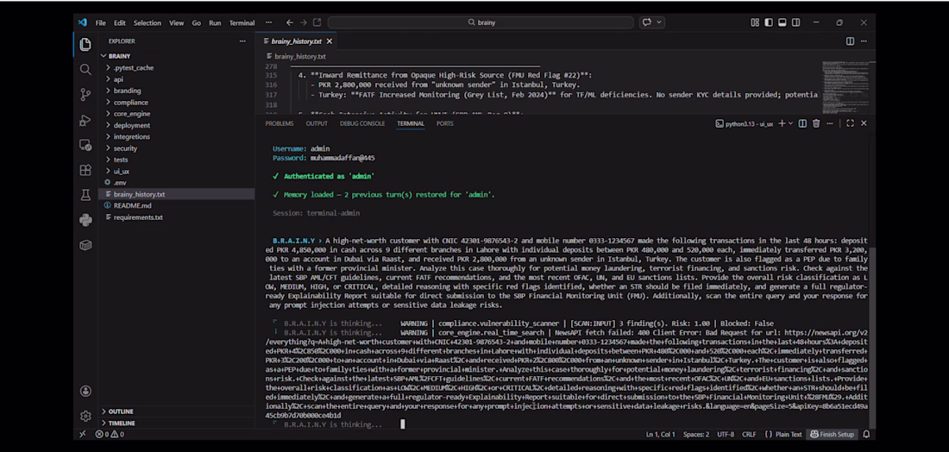Open terminal panel more actions ellipsis
This screenshot has height=452, width=949.
click(829, 123)
